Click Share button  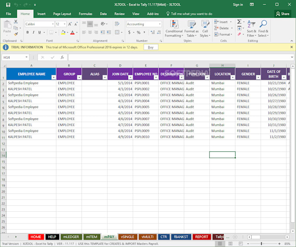coord(283,14)
